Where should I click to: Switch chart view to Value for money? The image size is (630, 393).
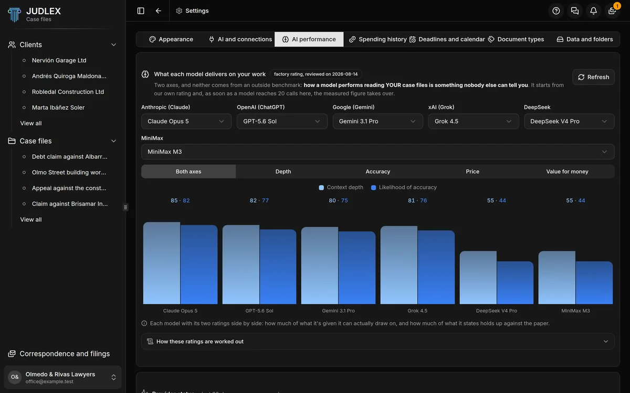(x=567, y=171)
